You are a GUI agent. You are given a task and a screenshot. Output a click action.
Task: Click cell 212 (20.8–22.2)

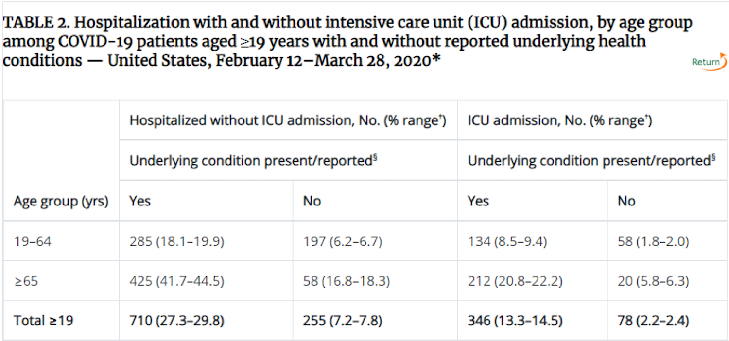pyautogui.click(x=515, y=281)
